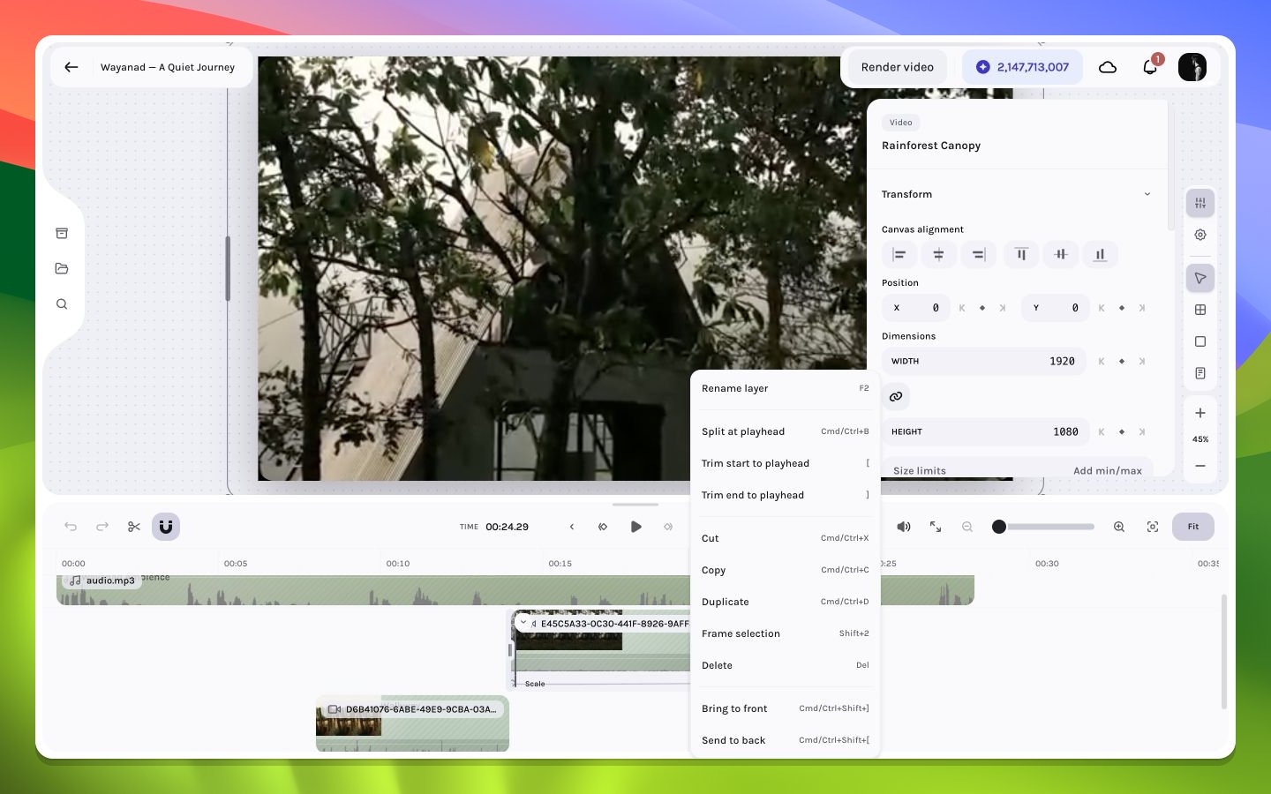Choose Delete from context menu
Viewport: 1271px width, 794px height.
tap(786, 665)
